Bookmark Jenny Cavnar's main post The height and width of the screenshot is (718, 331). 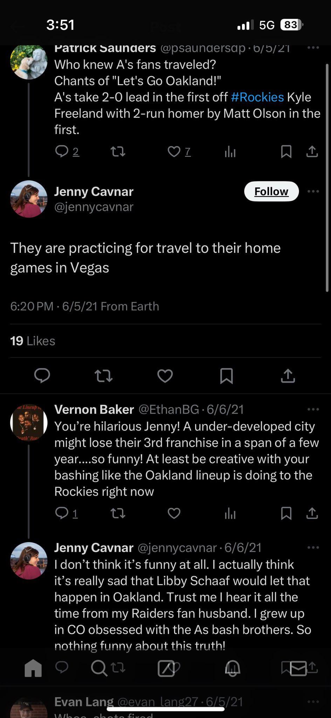(226, 376)
